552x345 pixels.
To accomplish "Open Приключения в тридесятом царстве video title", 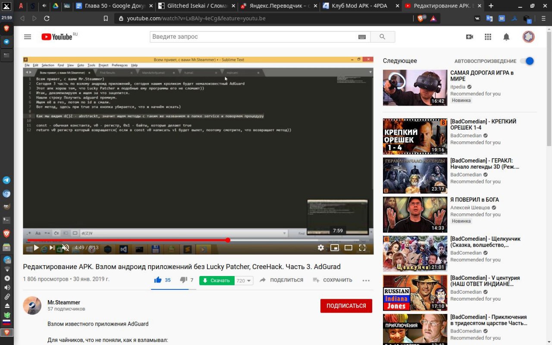I will (x=489, y=320).
